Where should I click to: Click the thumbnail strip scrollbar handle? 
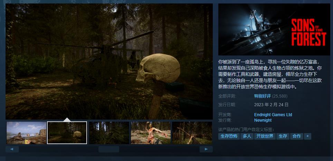[109, 149]
